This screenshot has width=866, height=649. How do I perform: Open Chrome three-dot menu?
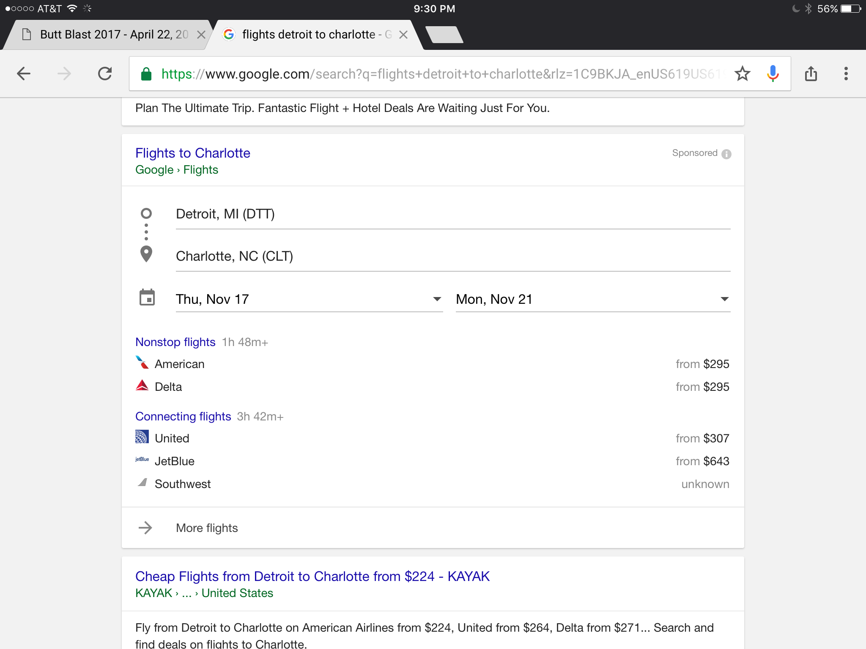click(846, 74)
